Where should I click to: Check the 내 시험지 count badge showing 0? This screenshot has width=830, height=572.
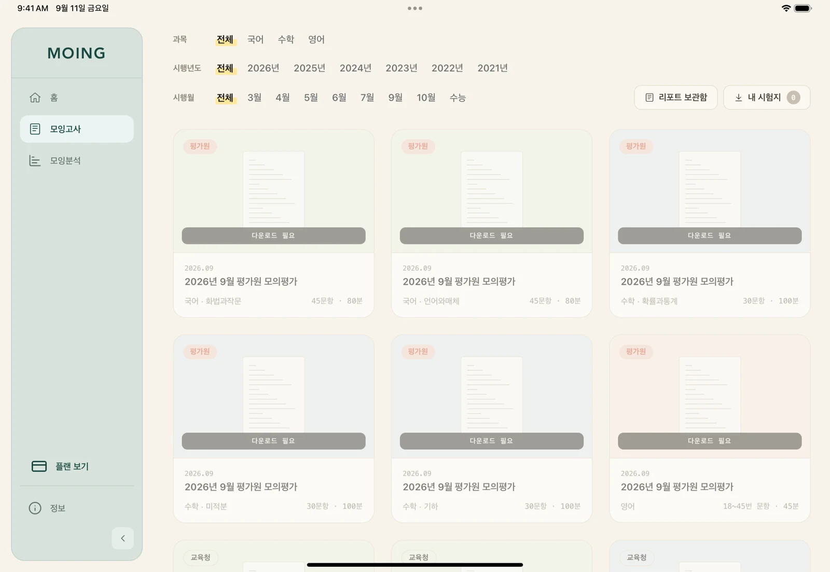click(x=793, y=97)
